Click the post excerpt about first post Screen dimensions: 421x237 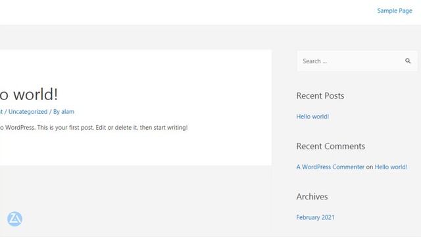coord(93,127)
